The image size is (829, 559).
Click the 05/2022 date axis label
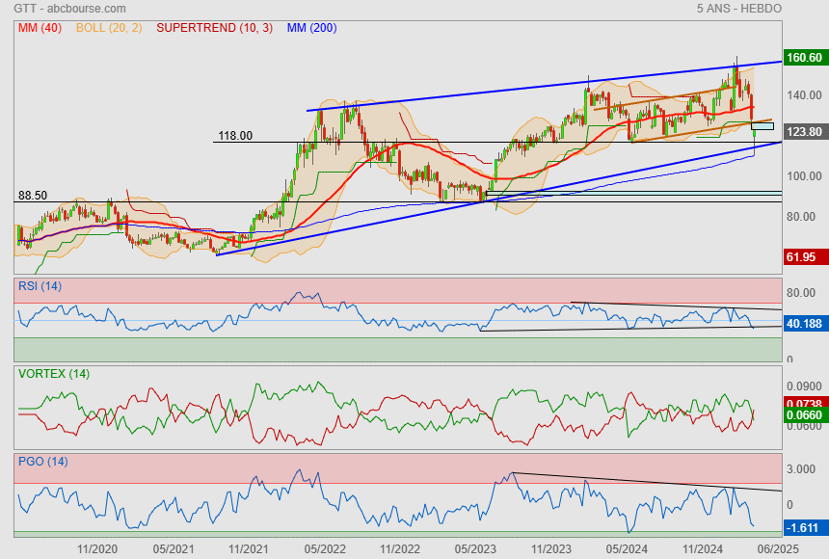(x=325, y=549)
